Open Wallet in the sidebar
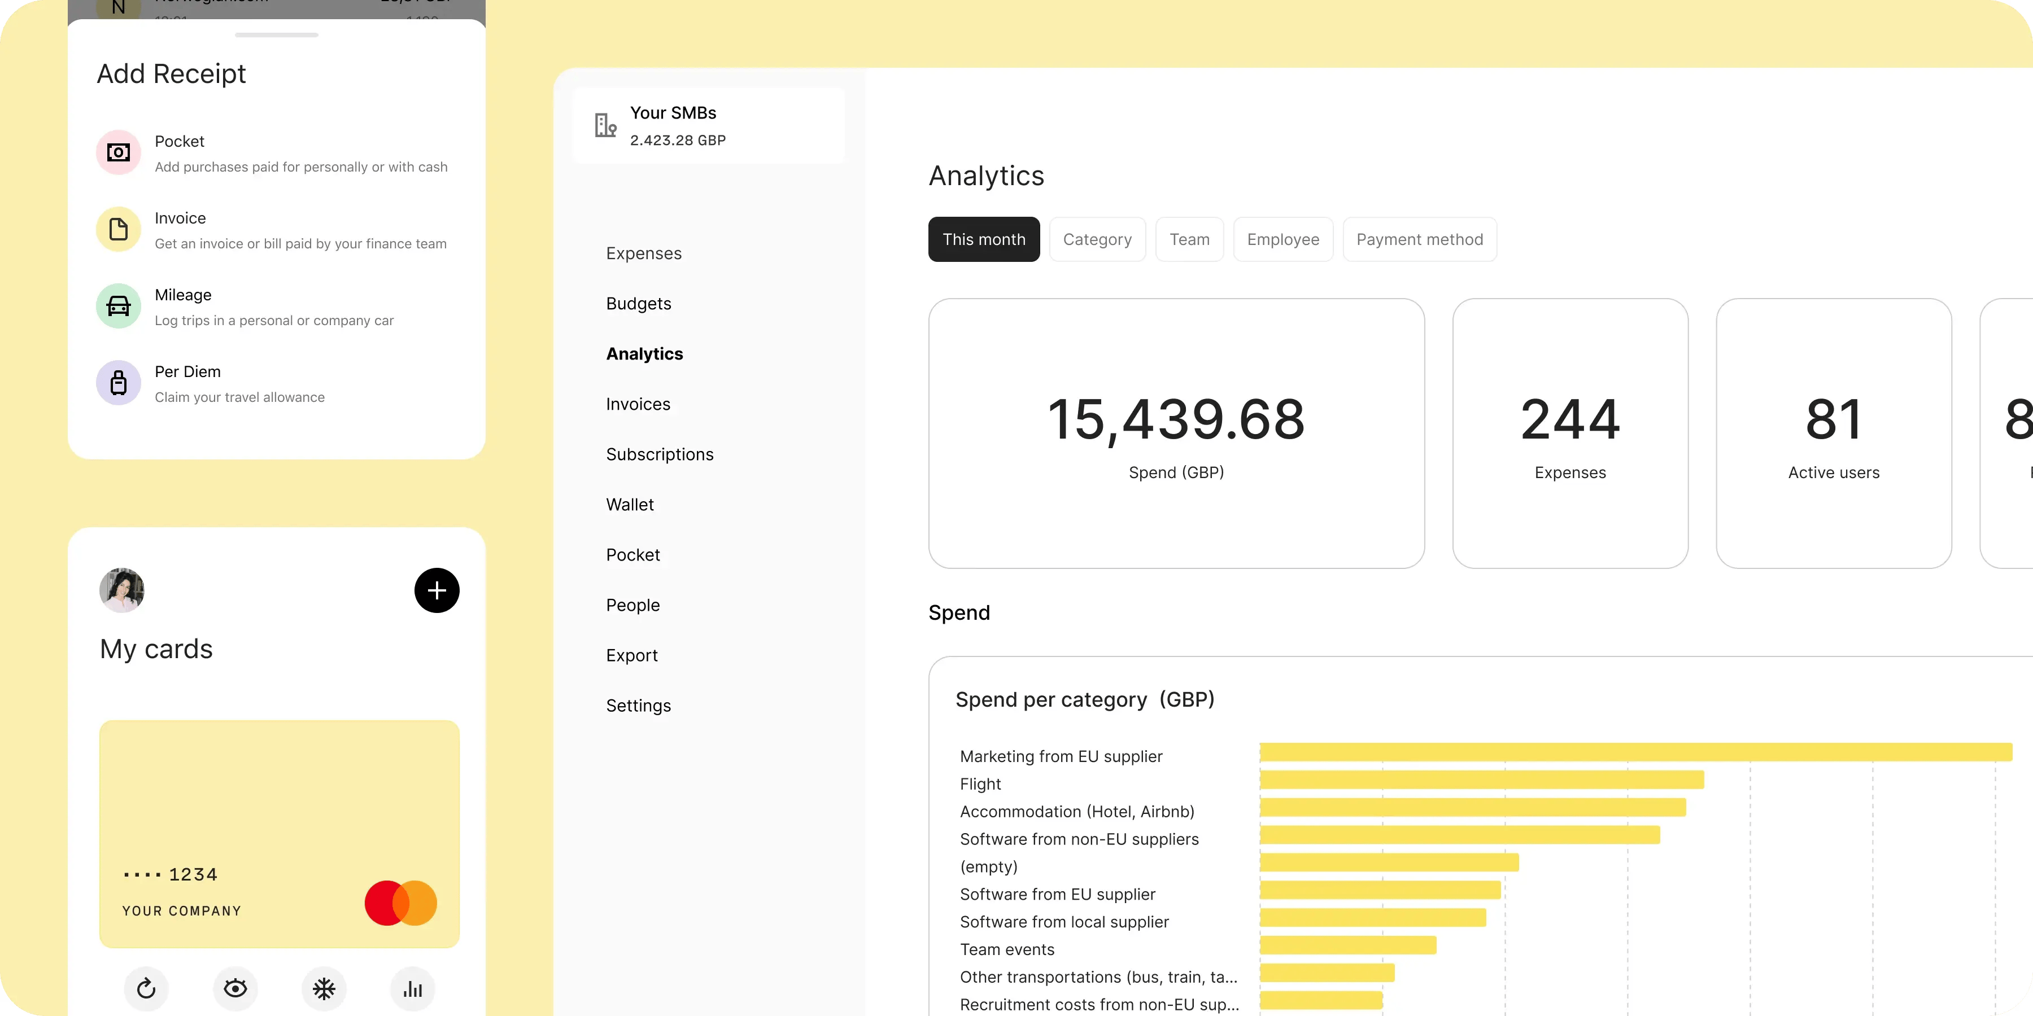This screenshot has width=2033, height=1016. [630, 505]
